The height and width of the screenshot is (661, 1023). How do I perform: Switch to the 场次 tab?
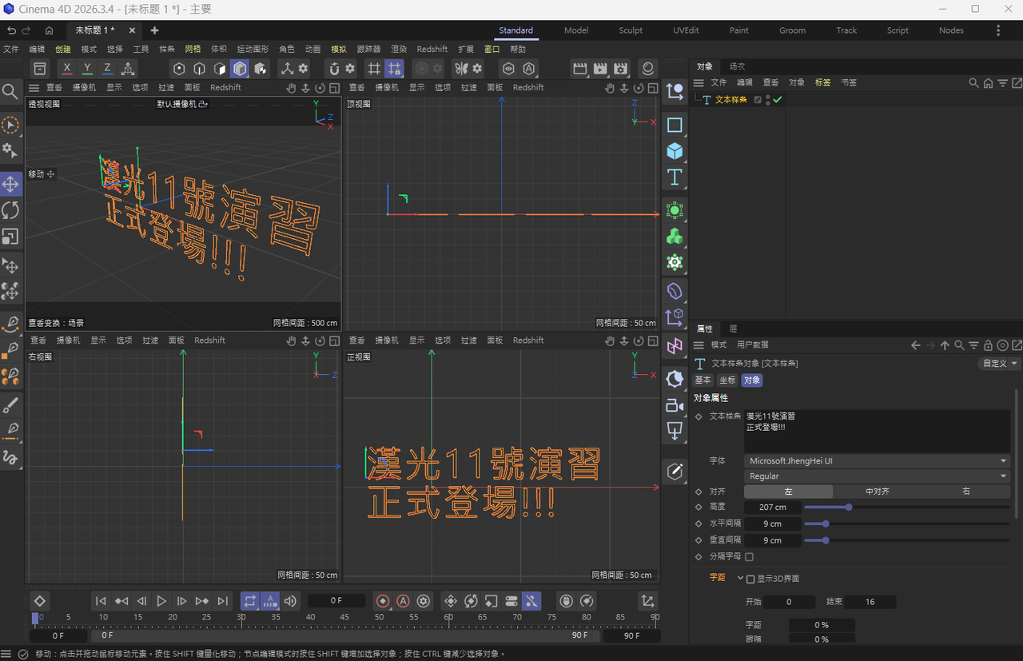pyautogui.click(x=737, y=66)
